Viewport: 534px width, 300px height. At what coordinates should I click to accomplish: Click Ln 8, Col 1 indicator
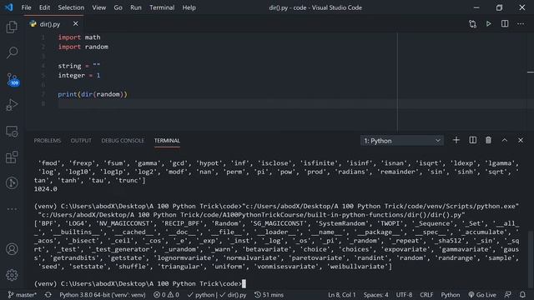tap(341, 295)
